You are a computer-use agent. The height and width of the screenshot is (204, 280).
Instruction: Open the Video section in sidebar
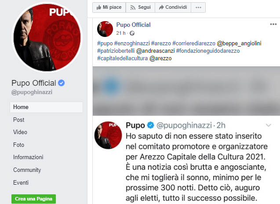click(x=20, y=132)
